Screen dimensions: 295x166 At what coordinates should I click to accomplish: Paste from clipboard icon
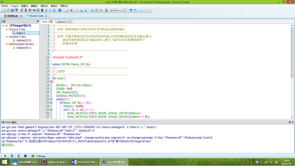[x=149, y=10]
